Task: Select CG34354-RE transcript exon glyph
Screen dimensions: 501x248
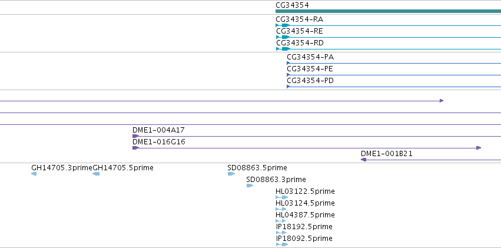Action: pos(286,37)
